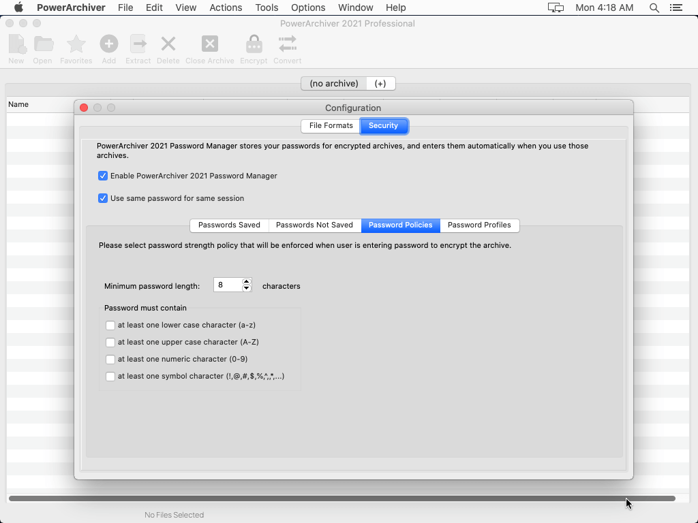Select the Security tab
This screenshot has height=523, width=698.
383,125
